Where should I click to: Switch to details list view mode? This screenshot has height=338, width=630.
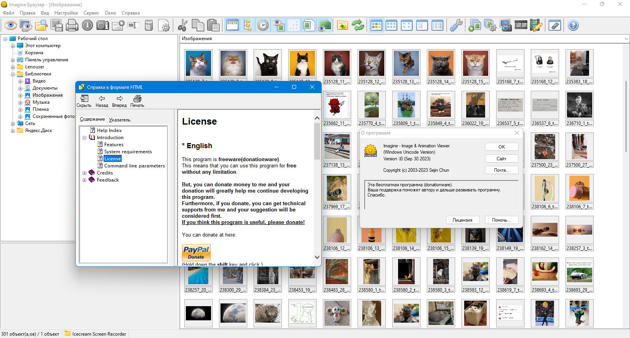(x=437, y=26)
